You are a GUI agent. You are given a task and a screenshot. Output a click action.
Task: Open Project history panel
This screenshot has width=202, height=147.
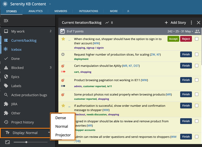coord(22,122)
